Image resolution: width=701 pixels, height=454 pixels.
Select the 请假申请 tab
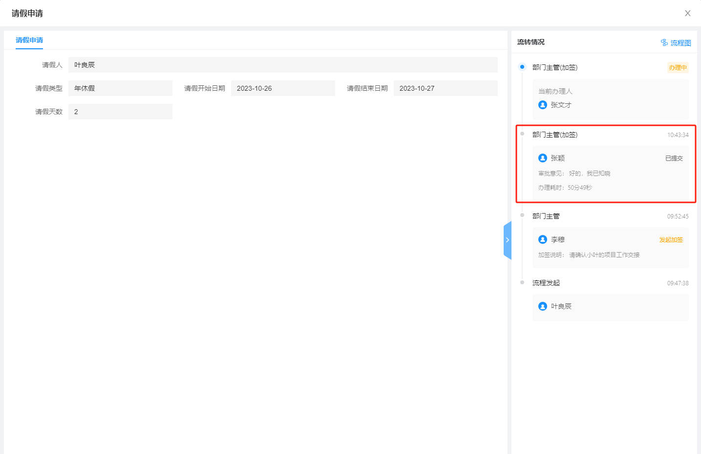29,40
